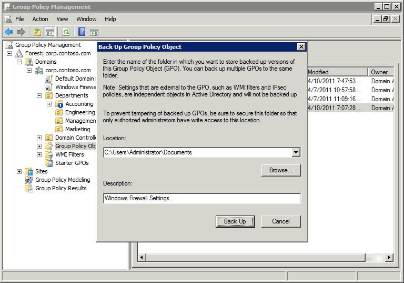The width and height of the screenshot is (404, 283).
Task: Click the Accounting OU icon with warning badge
Action: tap(59, 104)
